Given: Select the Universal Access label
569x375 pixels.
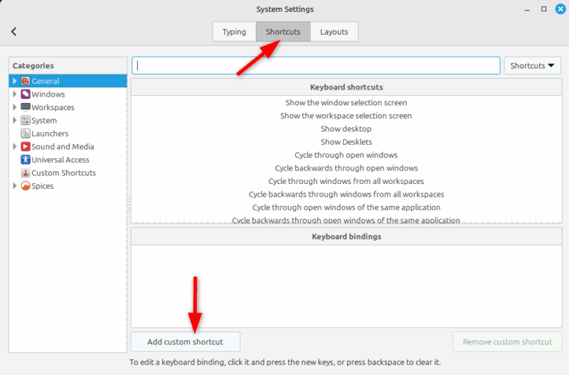Looking at the screenshot, I should pyautogui.click(x=60, y=160).
